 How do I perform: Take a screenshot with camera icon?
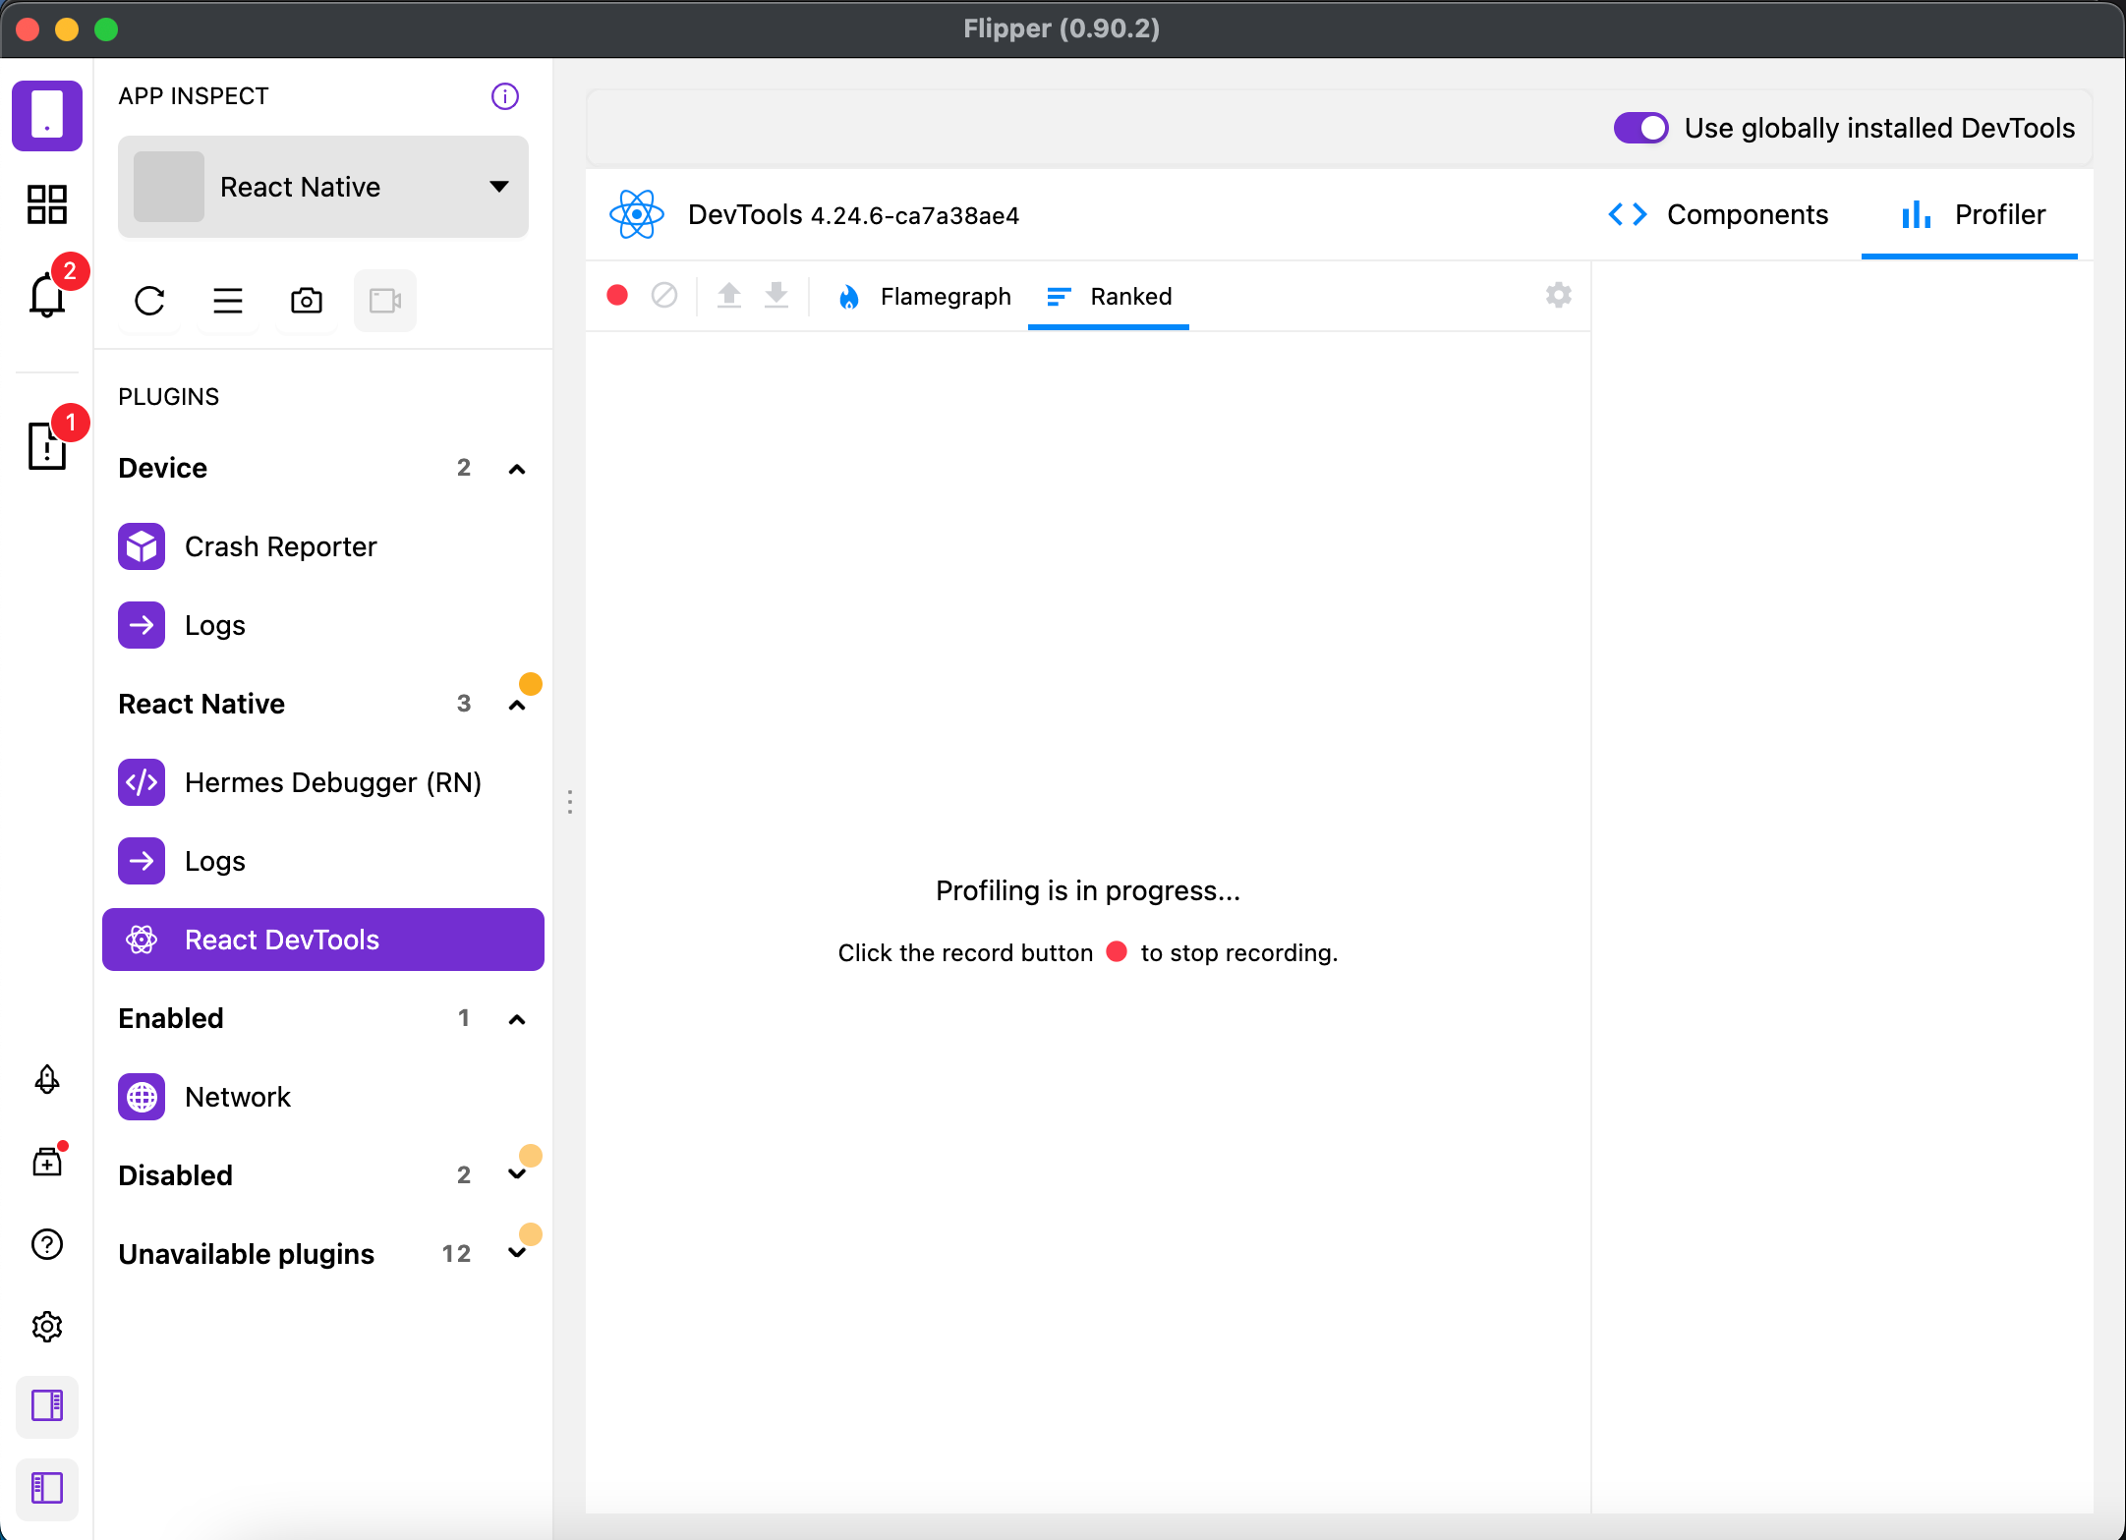[x=307, y=301]
